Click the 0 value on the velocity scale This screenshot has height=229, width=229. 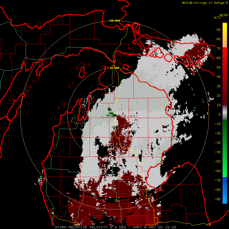click(220, 114)
